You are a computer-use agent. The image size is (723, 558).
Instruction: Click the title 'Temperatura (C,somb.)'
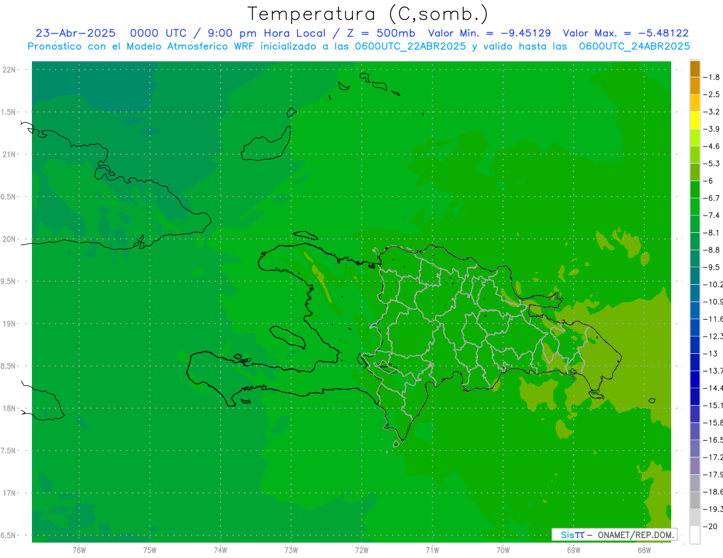(x=368, y=14)
